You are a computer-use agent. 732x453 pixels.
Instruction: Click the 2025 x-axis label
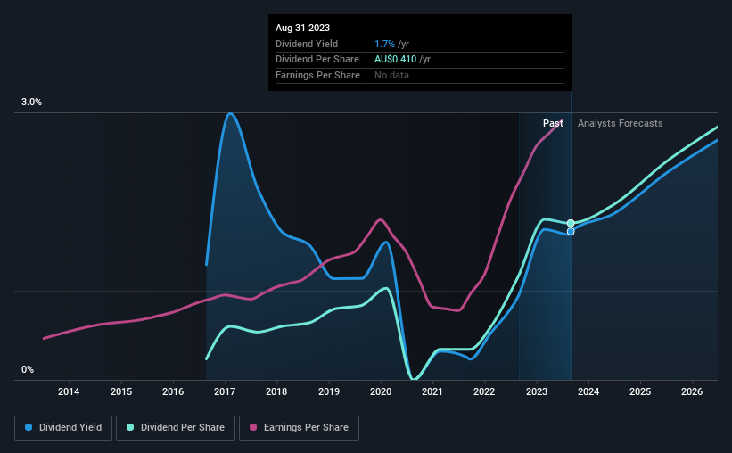pos(640,391)
